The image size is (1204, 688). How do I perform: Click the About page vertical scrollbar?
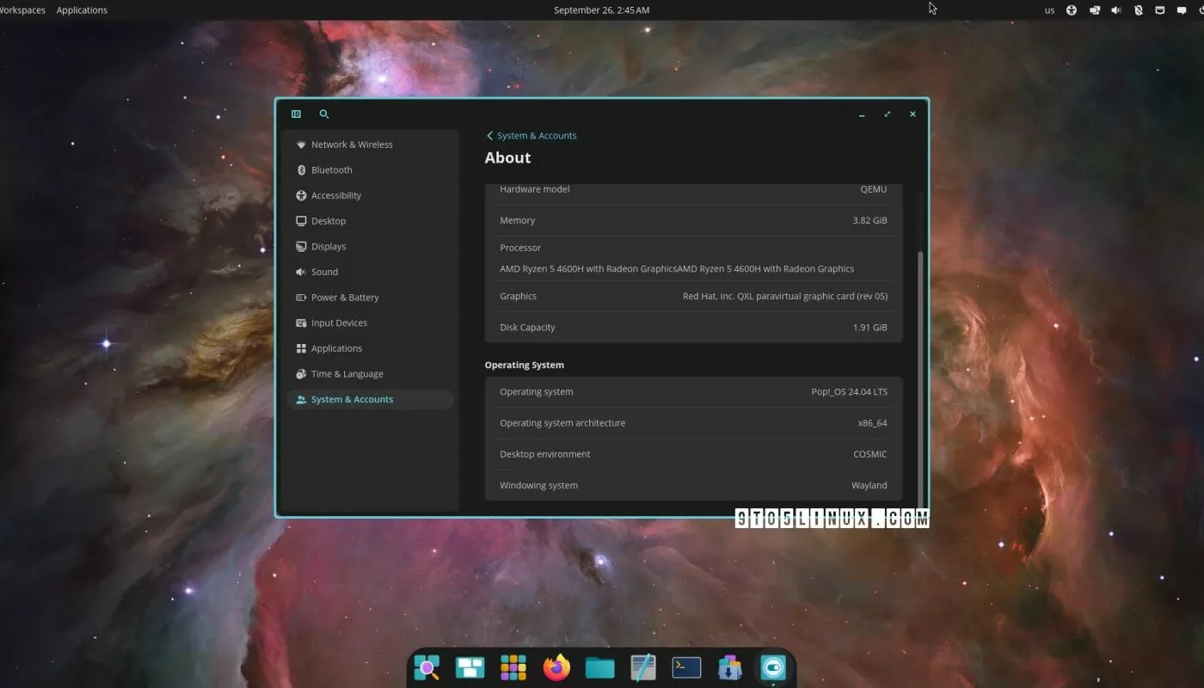[x=919, y=378]
